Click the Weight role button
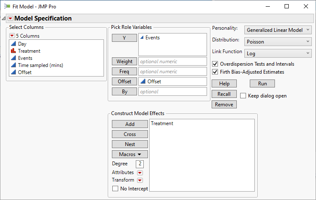The image size is (316, 200). [x=124, y=62]
